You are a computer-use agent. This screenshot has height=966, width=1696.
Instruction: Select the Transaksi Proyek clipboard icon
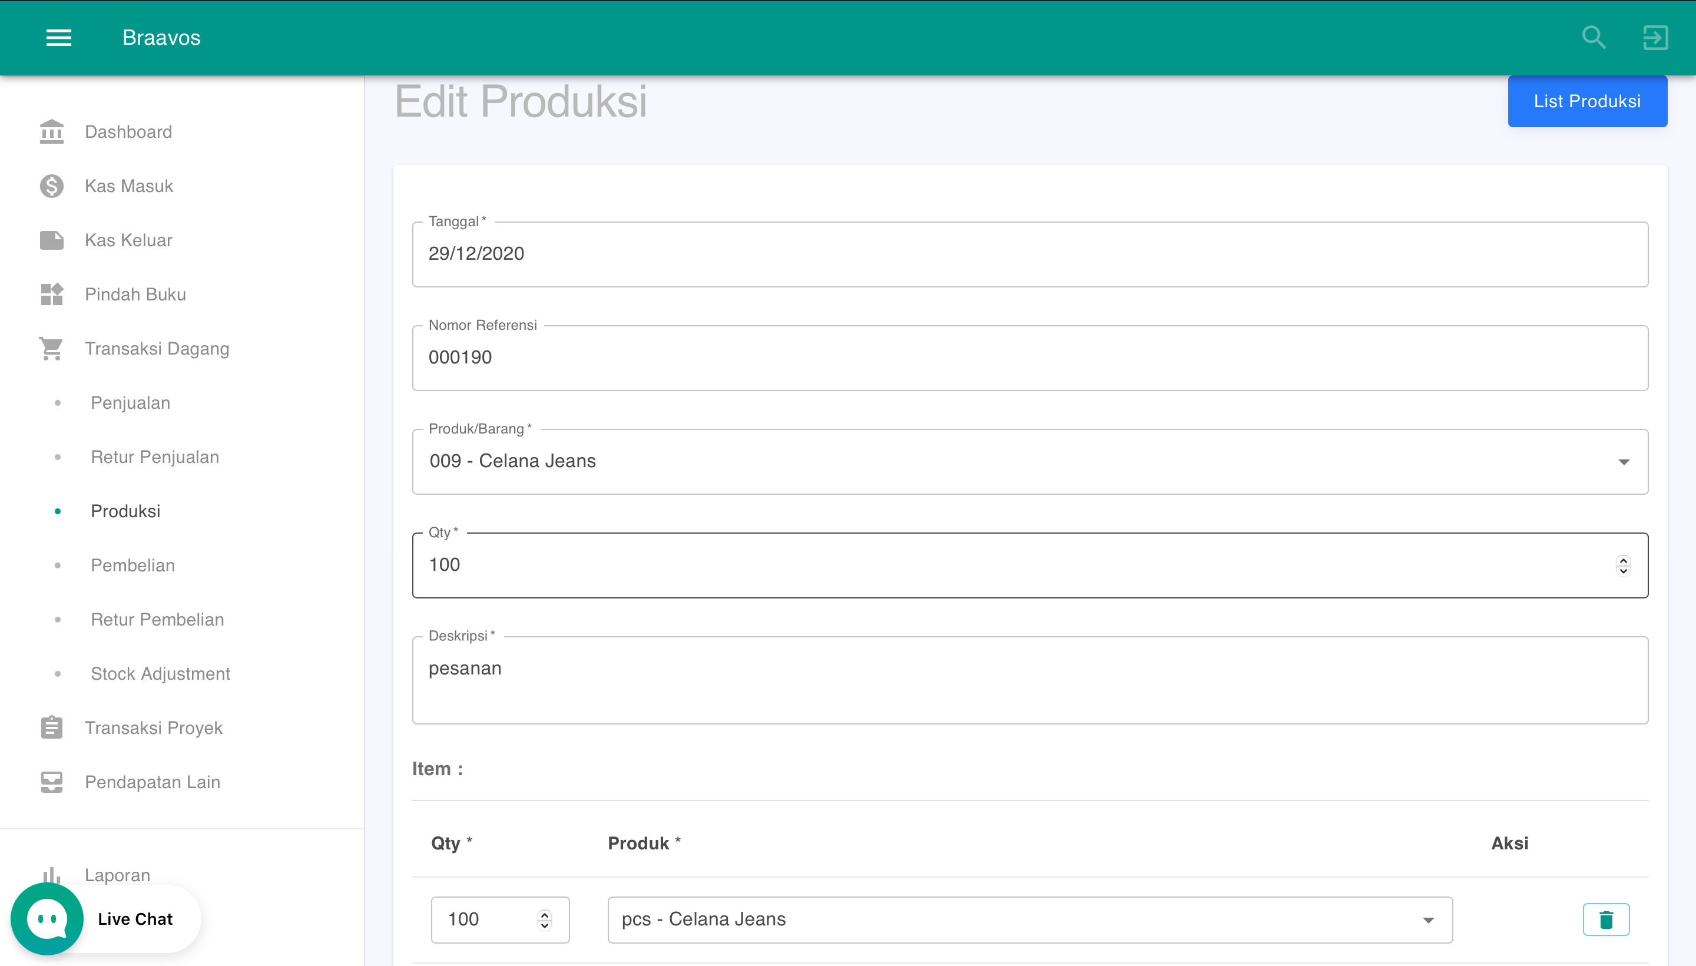point(51,727)
